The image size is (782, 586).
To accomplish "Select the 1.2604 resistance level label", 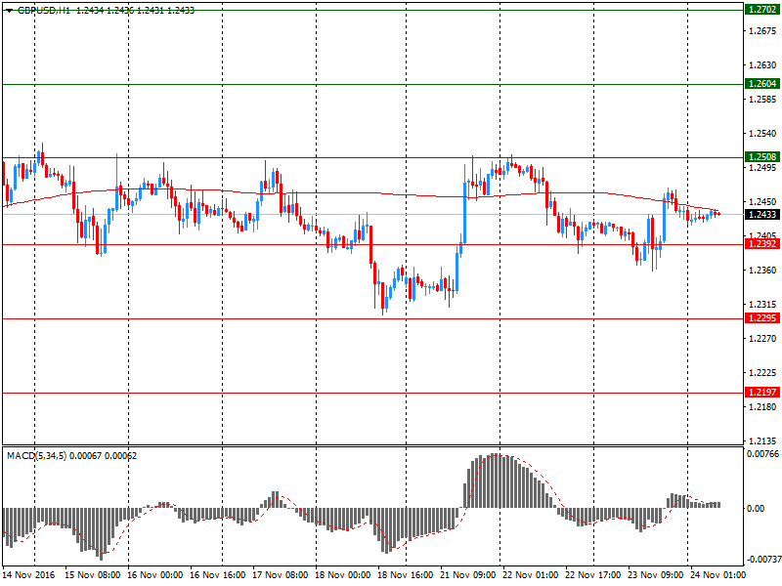I will 762,84.
